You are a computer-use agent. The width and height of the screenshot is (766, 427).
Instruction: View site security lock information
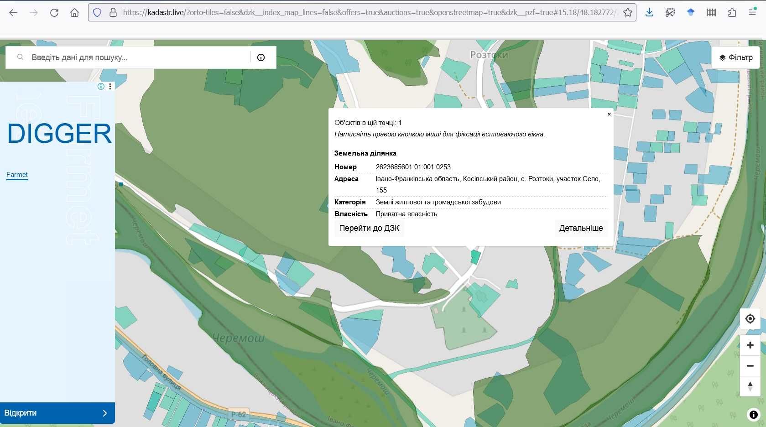pos(113,13)
